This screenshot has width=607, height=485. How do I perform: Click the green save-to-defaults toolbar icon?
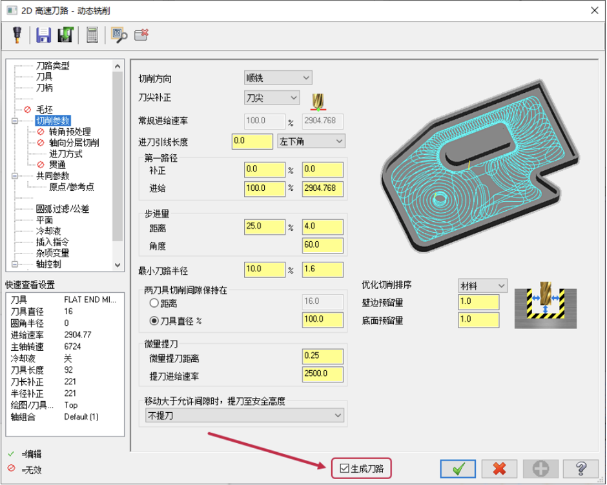pyautogui.click(x=65, y=35)
